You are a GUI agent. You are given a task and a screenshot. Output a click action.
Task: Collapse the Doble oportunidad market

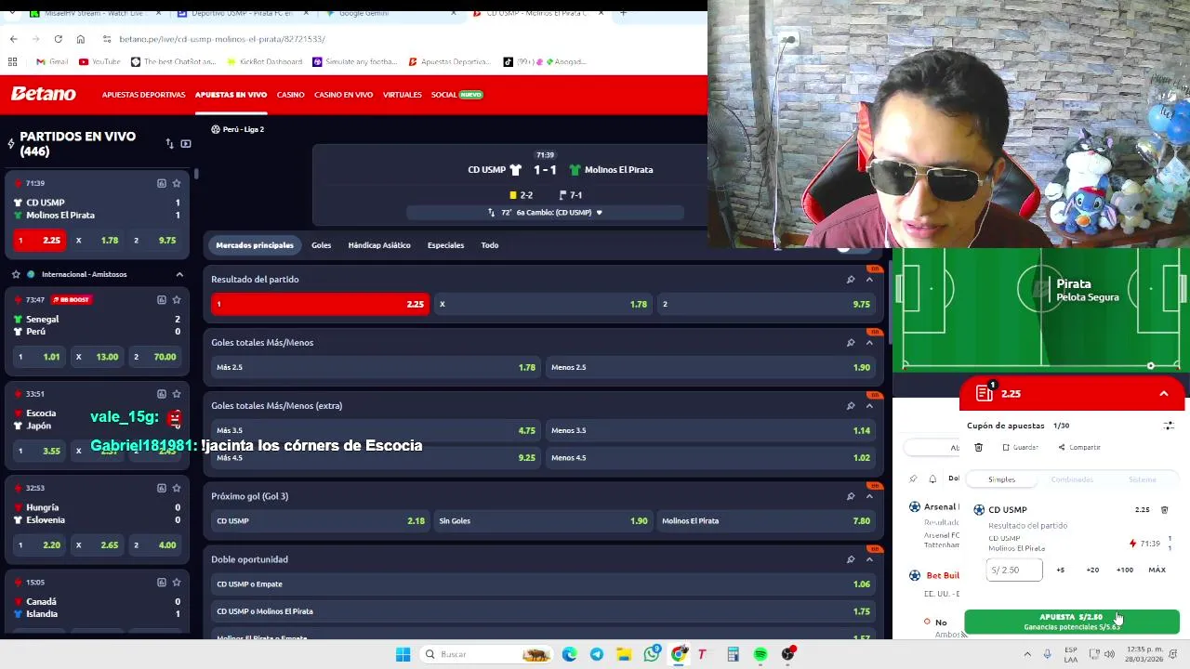point(869,559)
